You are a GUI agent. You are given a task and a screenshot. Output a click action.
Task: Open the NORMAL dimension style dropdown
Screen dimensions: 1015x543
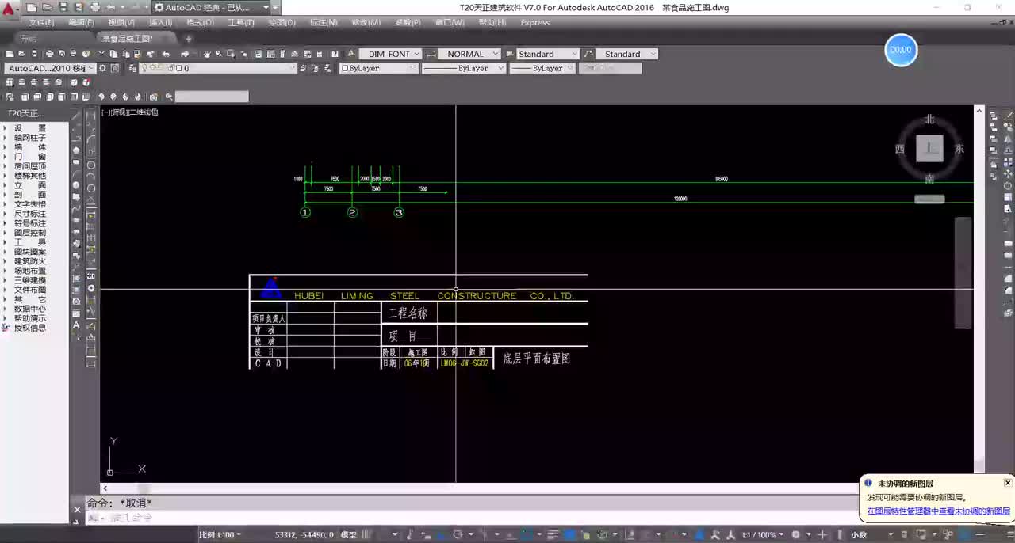click(469, 54)
